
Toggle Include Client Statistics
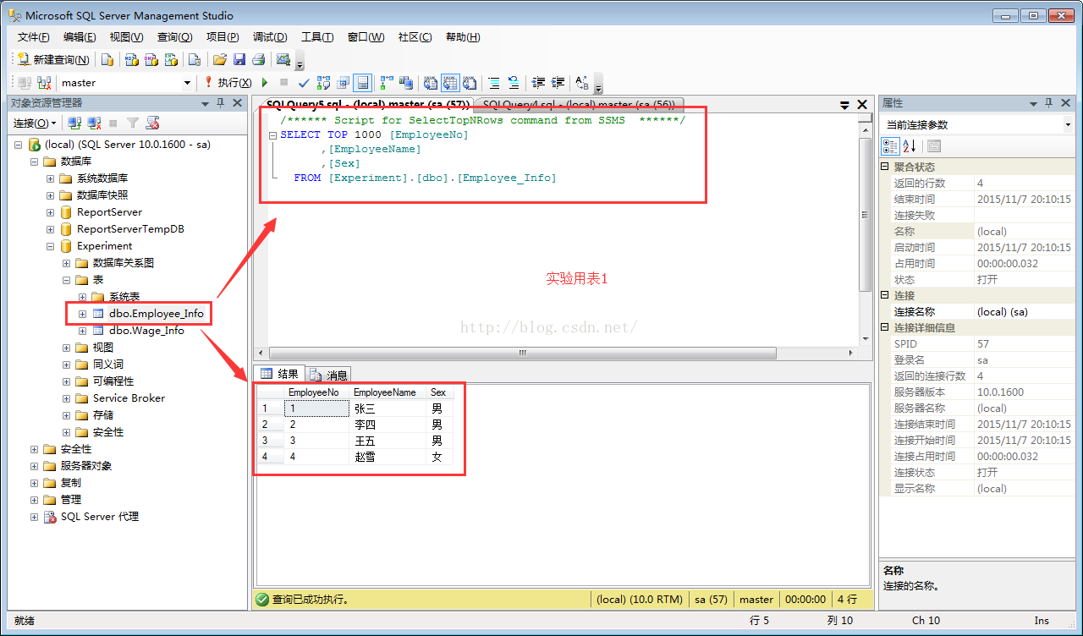(x=406, y=83)
